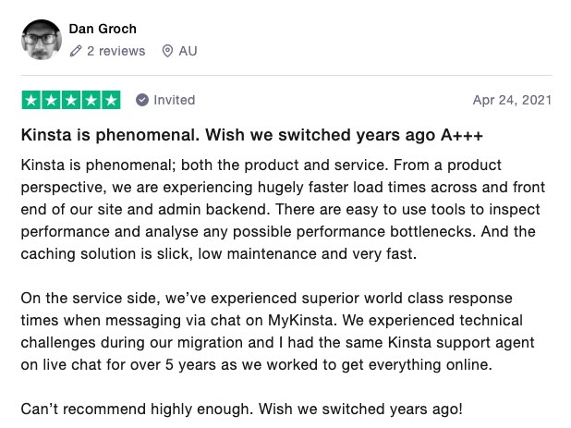This screenshot has width=571, height=428.
Task: Click the pencil icon beside review count
Action: pos(75,52)
